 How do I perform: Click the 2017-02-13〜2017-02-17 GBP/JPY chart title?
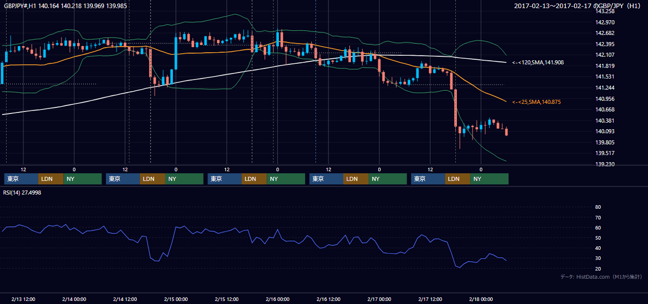point(579,6)
